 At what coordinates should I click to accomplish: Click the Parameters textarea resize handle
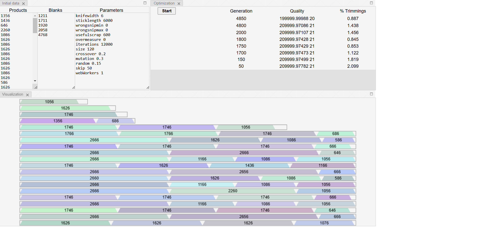pyautogui.click(x=148, y=87)
